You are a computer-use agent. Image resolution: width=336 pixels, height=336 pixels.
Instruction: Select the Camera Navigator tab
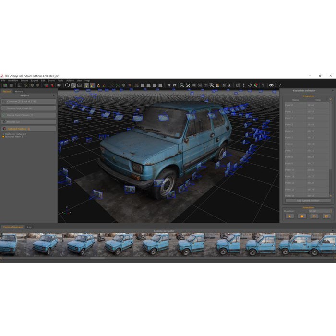pos(12,227)
